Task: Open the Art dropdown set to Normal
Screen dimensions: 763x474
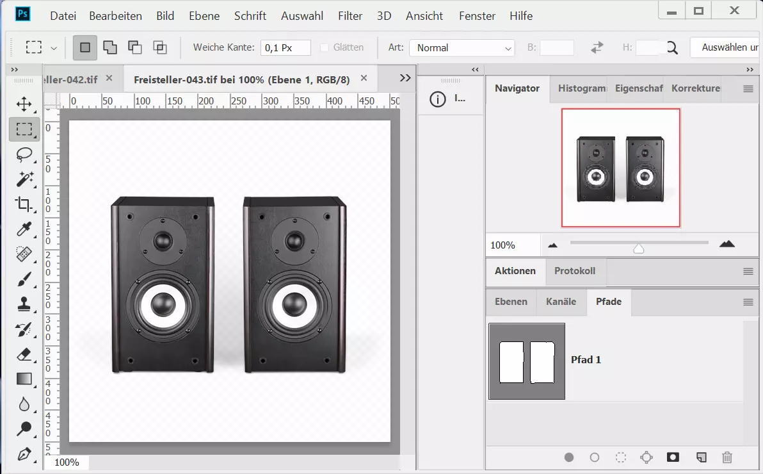Action: tap(462, 48)
